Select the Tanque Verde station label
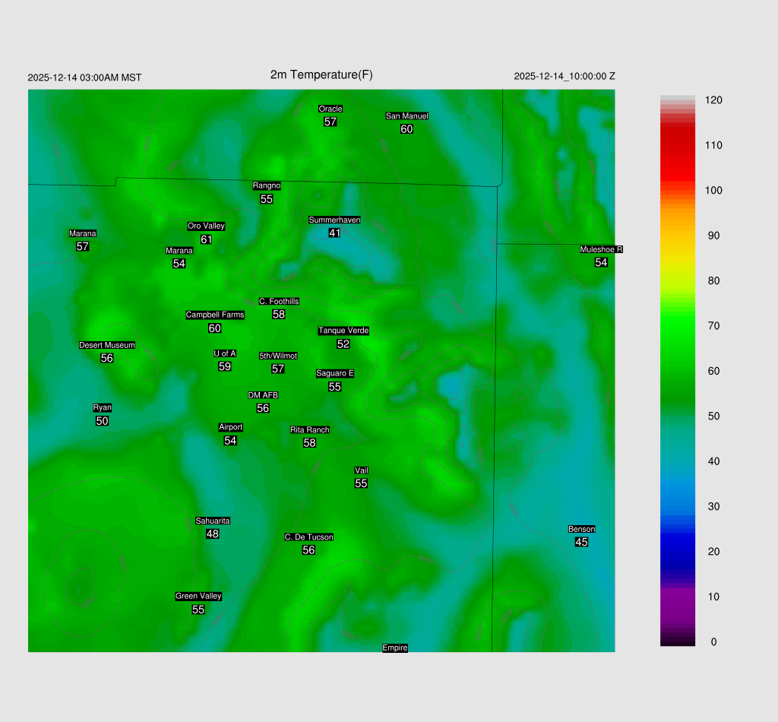Screen dimensions: 778x722 click(343, 331)
